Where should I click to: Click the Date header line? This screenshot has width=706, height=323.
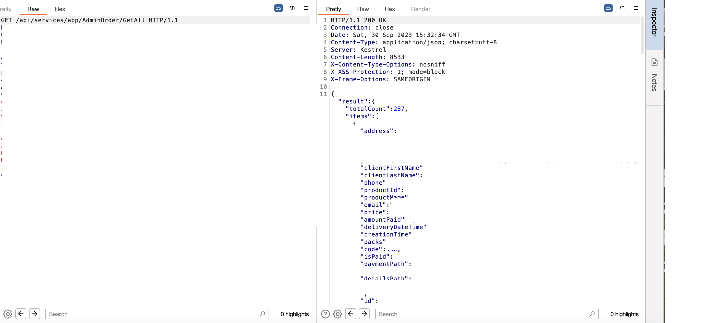[x=395, y=35]
